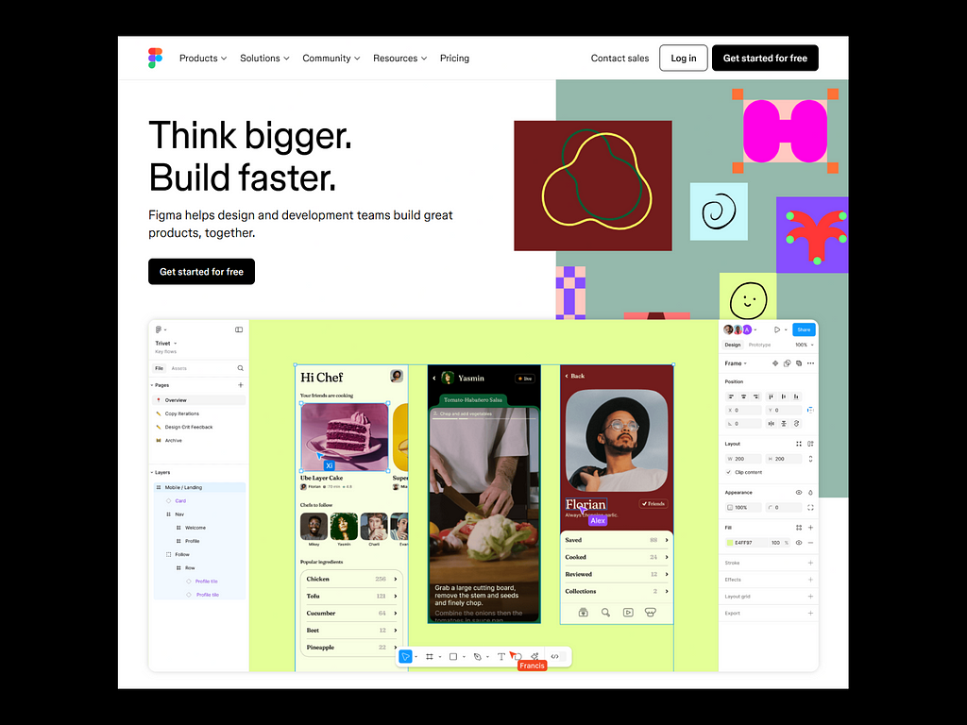Switch to the Assets tab
The height and width of the screenshot is (725, 967).
tap(178, 368)
